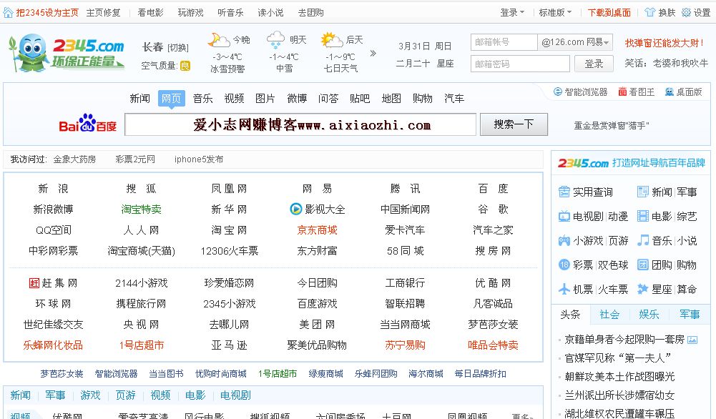Click the house icon for setting homepage
The height and width of the screenshot is (419, 716).
(8, 12)
